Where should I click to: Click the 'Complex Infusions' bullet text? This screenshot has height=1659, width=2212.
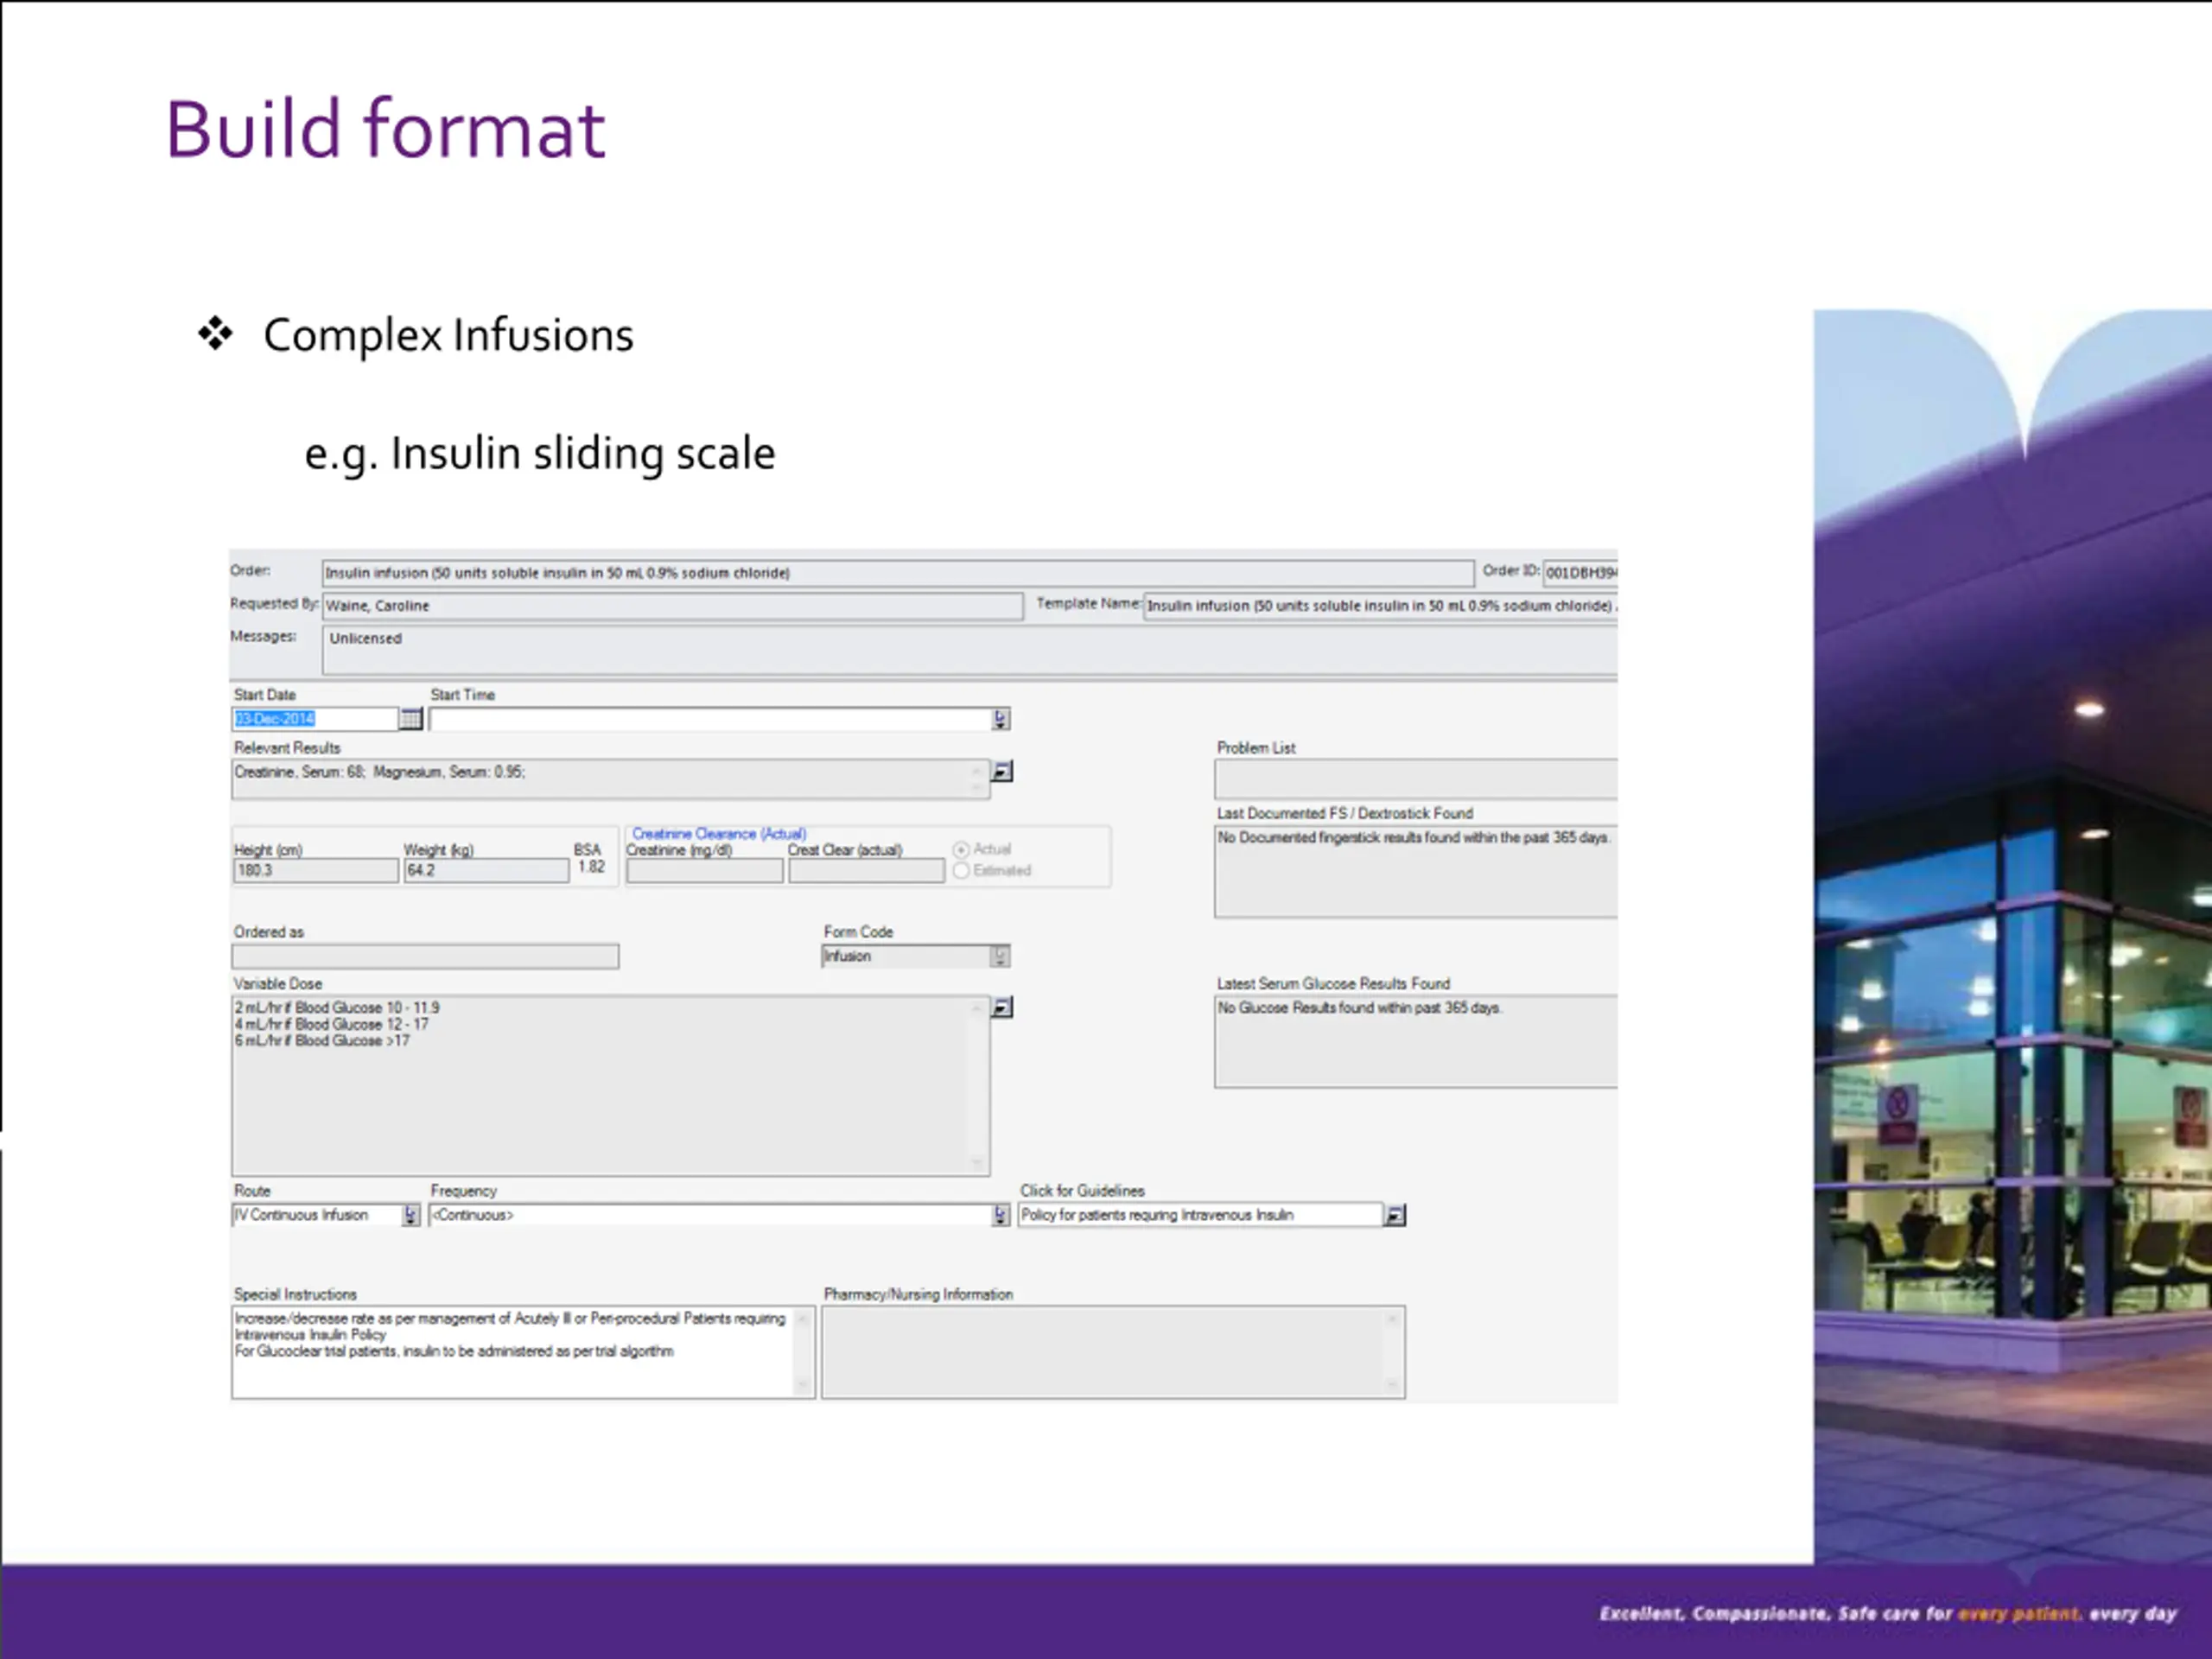(448, 335)
